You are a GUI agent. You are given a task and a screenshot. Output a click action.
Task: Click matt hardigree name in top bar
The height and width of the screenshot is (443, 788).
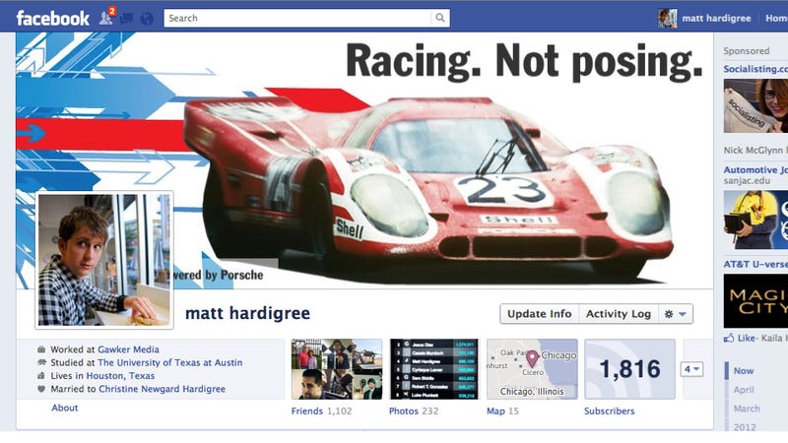tap(716, 18)
